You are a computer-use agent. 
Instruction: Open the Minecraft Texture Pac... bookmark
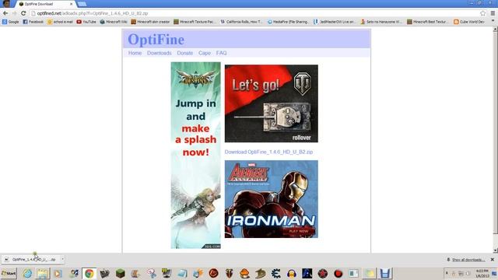click(195, 22)
